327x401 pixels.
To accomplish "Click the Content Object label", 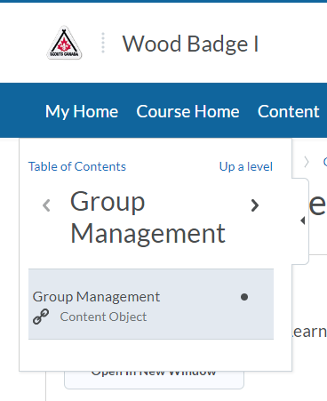I will click(103, 317).
